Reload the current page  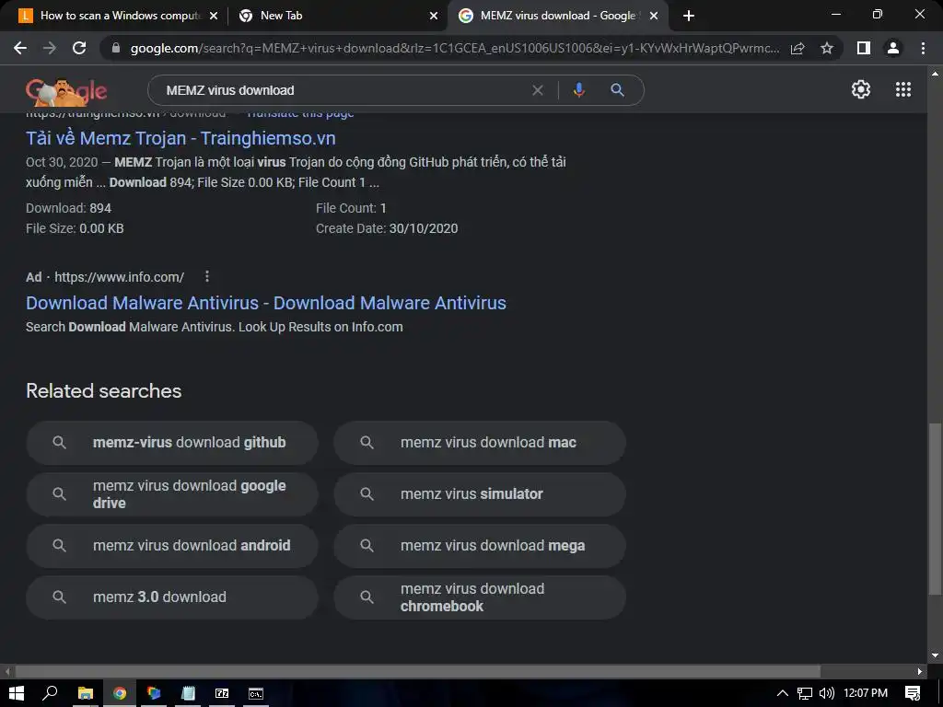coord(79,48)
